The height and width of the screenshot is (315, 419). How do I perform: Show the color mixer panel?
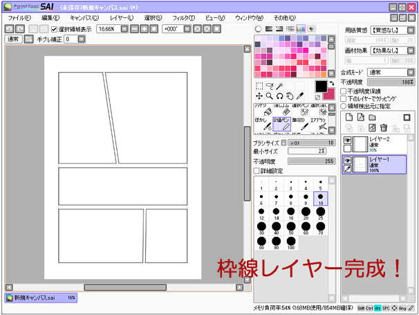[x=290, y=28]
